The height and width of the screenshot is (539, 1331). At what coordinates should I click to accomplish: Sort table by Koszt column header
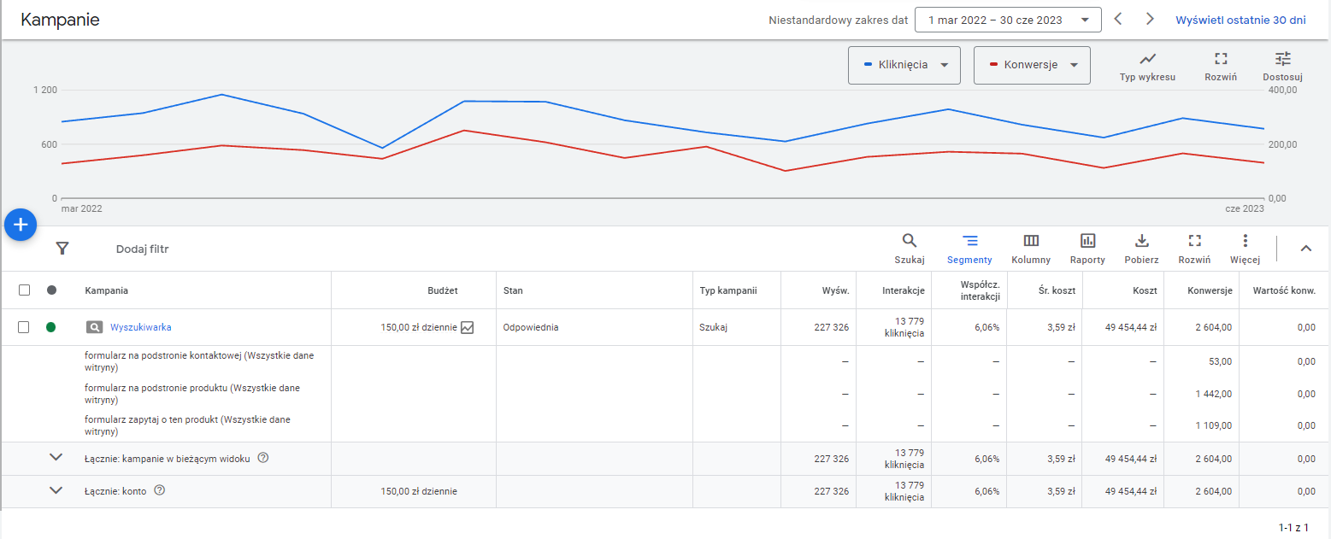coord(1145,290)
